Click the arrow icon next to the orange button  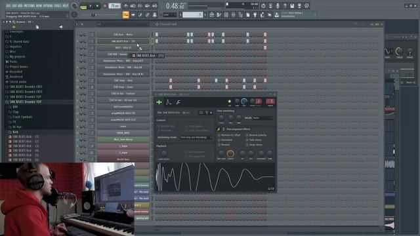(133, 14)
